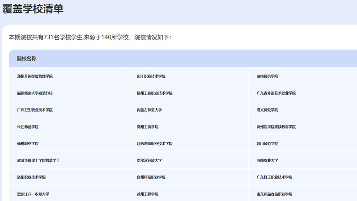The height and width of the screenshot is (201, 357).
Task: Choose 内蒙古师范大学 in the list
Action: point(149,110)
